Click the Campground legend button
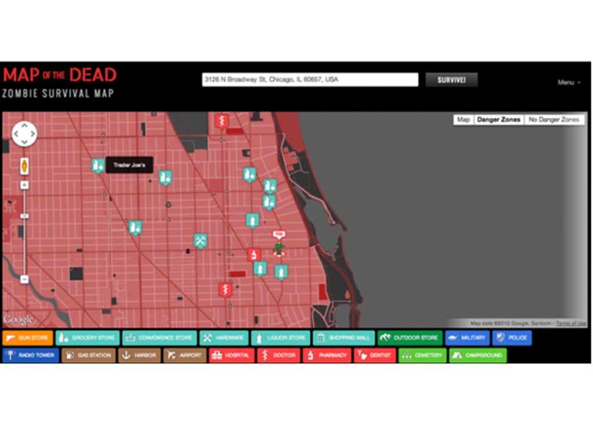593x444 pixels. [478, 356]
